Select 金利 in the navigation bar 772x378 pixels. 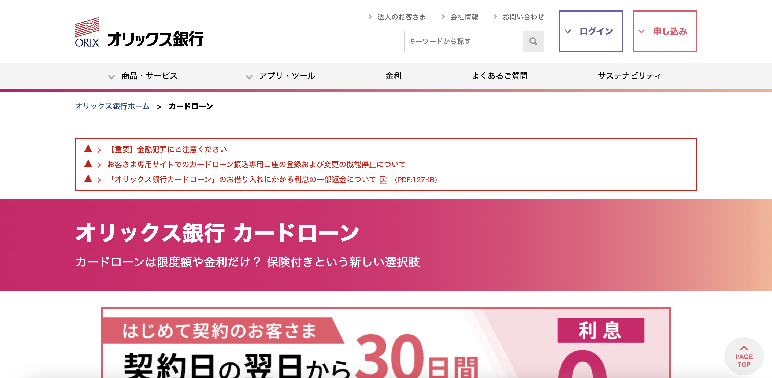pyautogui.click(x=393, y=76)
